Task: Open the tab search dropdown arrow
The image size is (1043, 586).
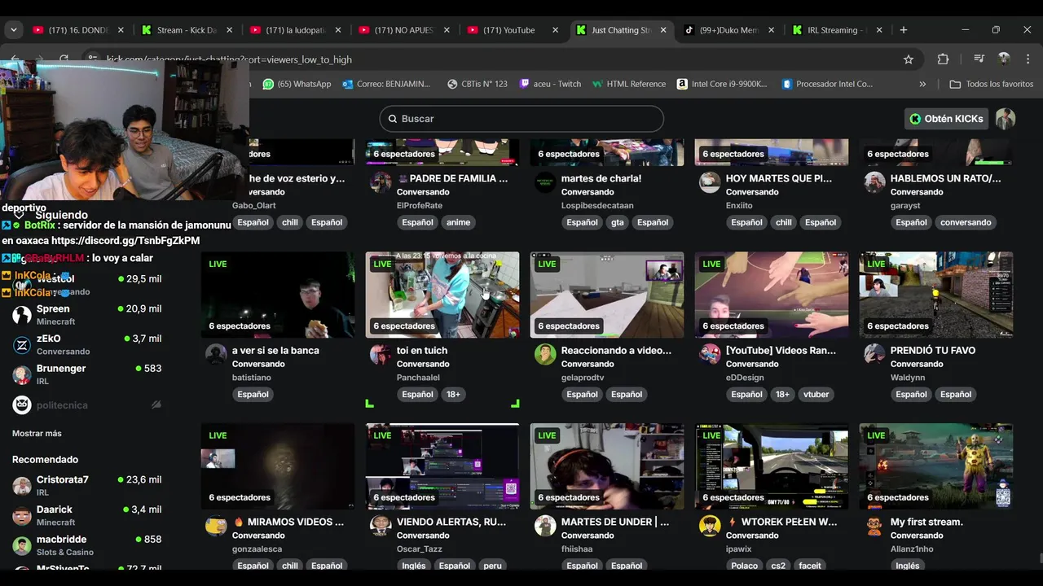Action: 13,30
